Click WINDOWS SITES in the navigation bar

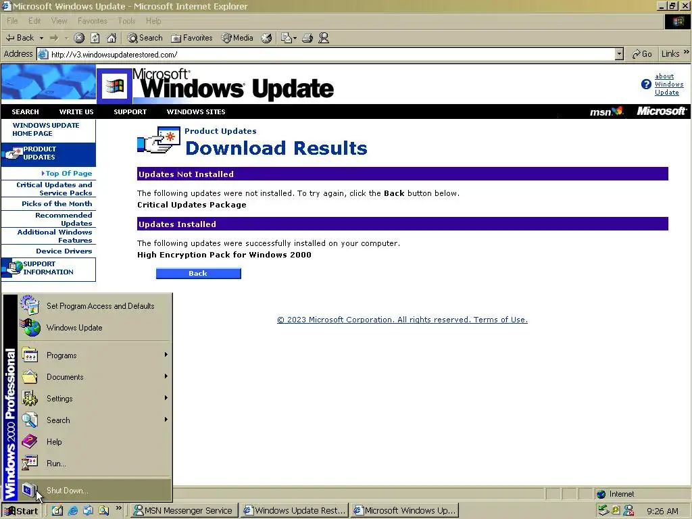coord(196,112)
